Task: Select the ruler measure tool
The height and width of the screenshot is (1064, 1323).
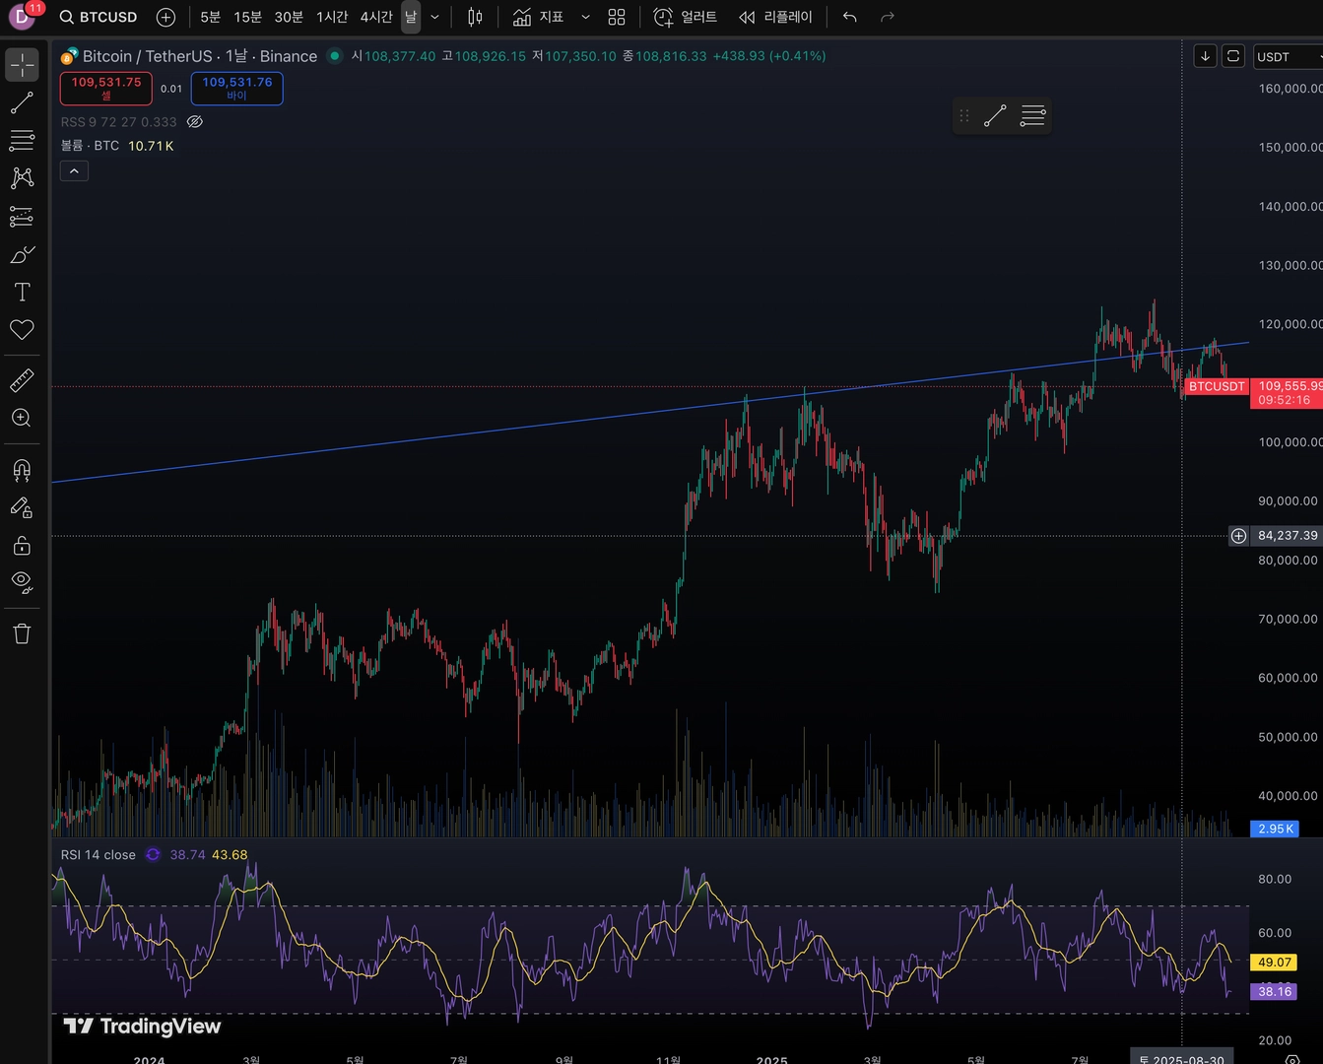Action: pyautogui.click(x=22, y=380)
